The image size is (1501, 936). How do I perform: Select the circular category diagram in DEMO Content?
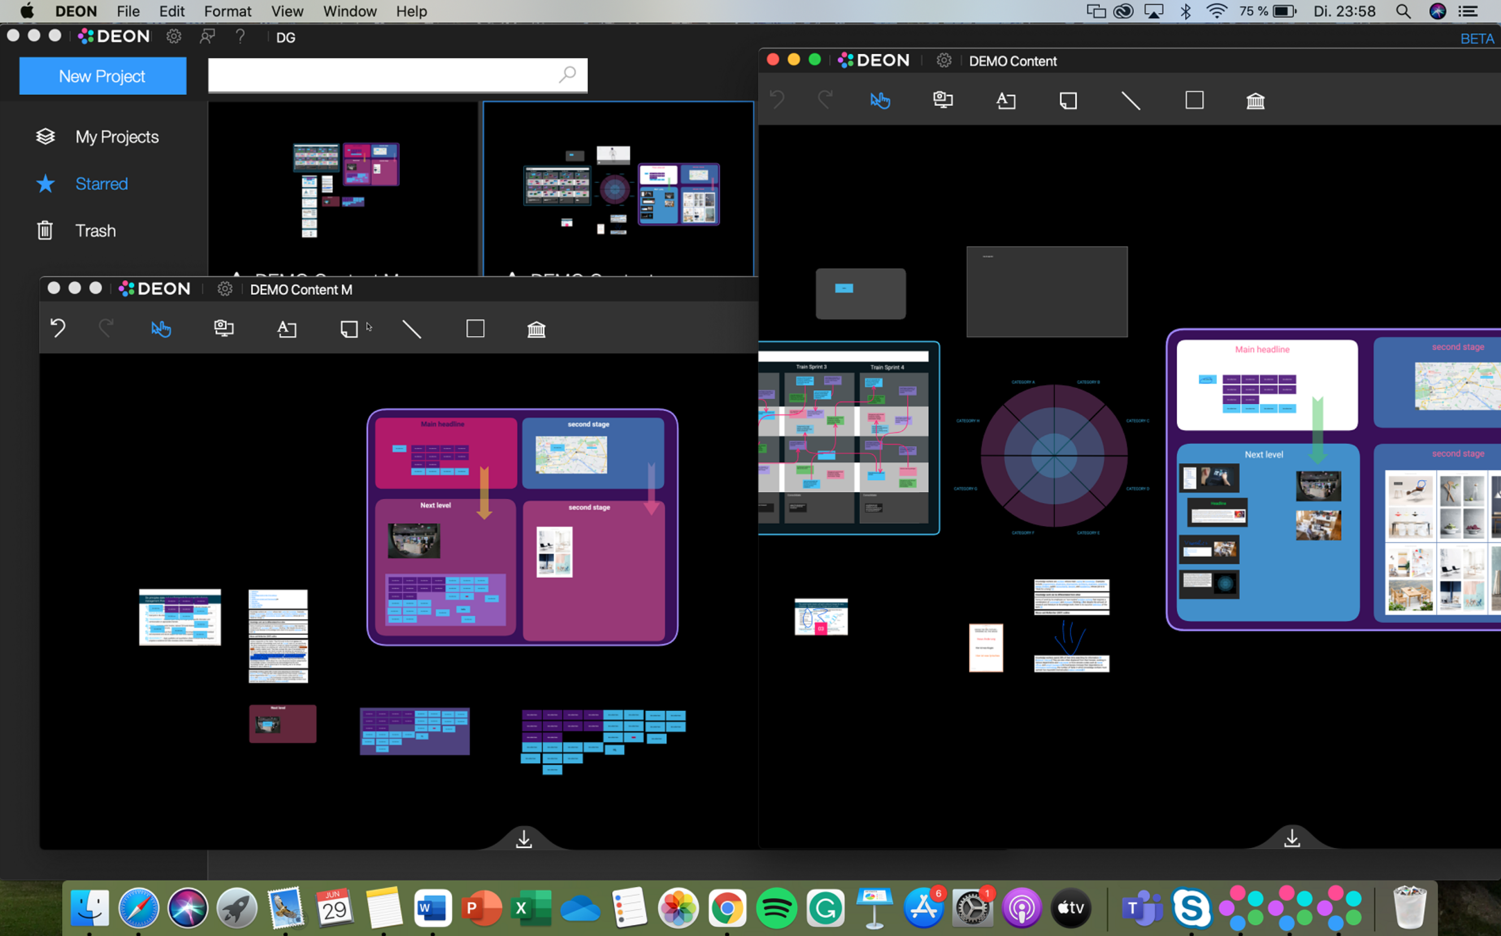pos(1054,456)
